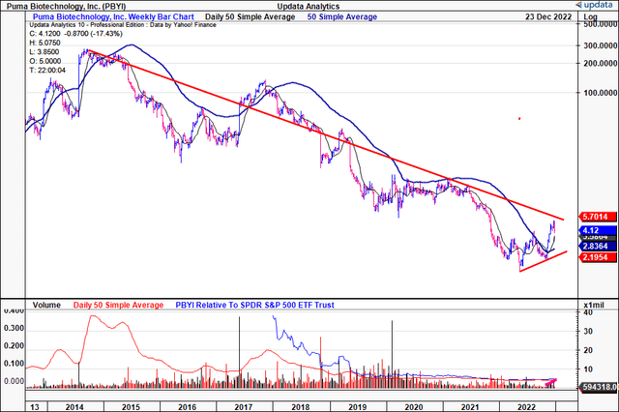
Task: Click the 13 year marker on the timeline
Action: coord(35,407)
